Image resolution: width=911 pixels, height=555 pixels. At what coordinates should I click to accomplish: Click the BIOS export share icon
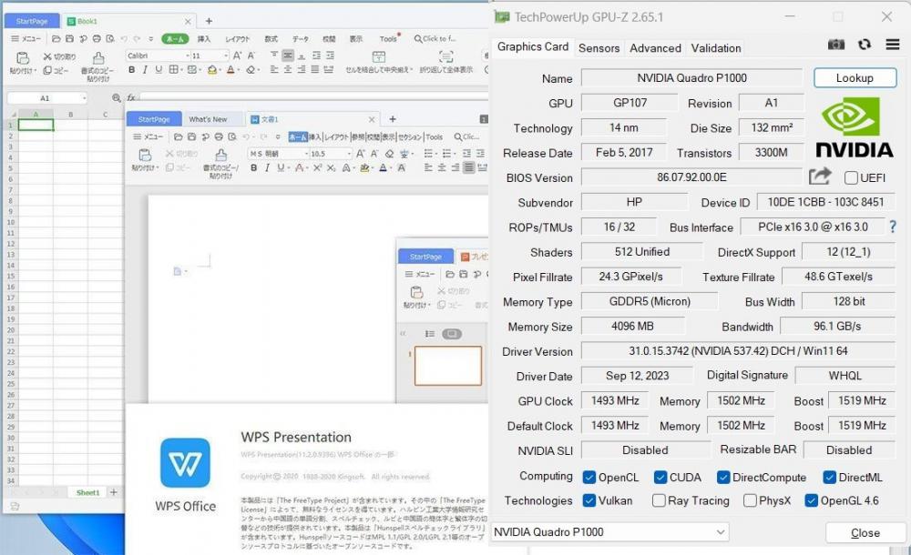point(819,176)
